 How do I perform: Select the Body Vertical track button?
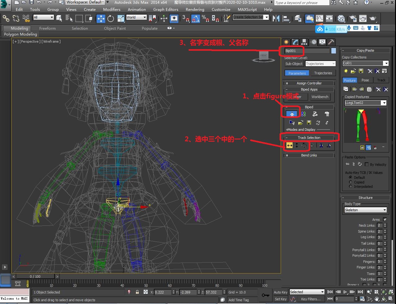coord(297,145)
